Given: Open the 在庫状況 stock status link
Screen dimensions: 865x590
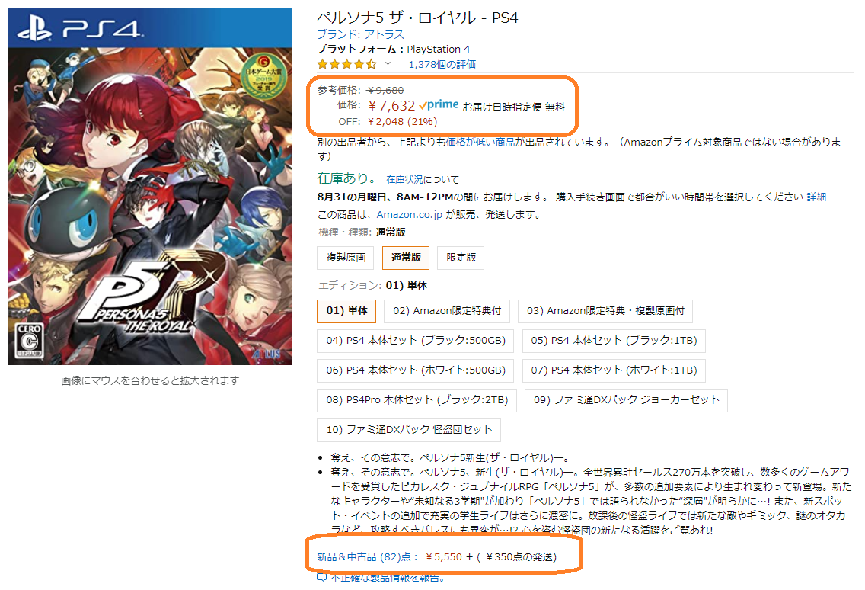Looking at the screenshot, I should point(404,180).
